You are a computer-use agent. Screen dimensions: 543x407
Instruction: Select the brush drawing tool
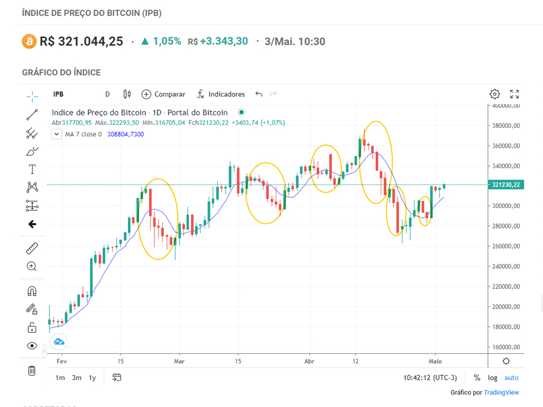pyautogui.click(x=32, y=151)
